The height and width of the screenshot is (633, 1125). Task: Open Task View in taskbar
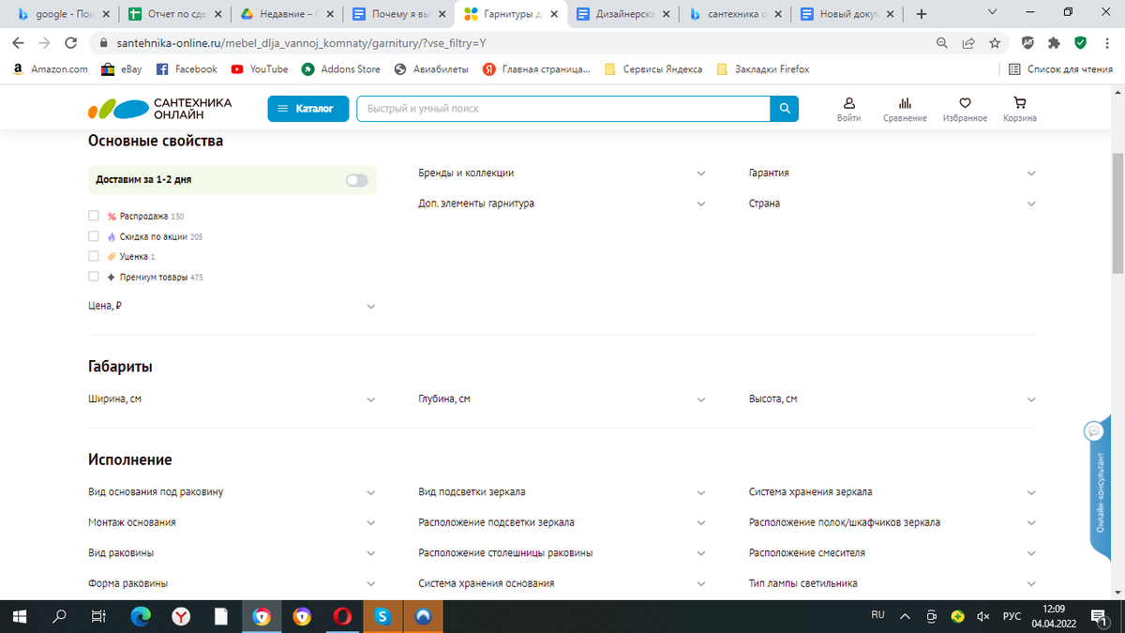98,616
